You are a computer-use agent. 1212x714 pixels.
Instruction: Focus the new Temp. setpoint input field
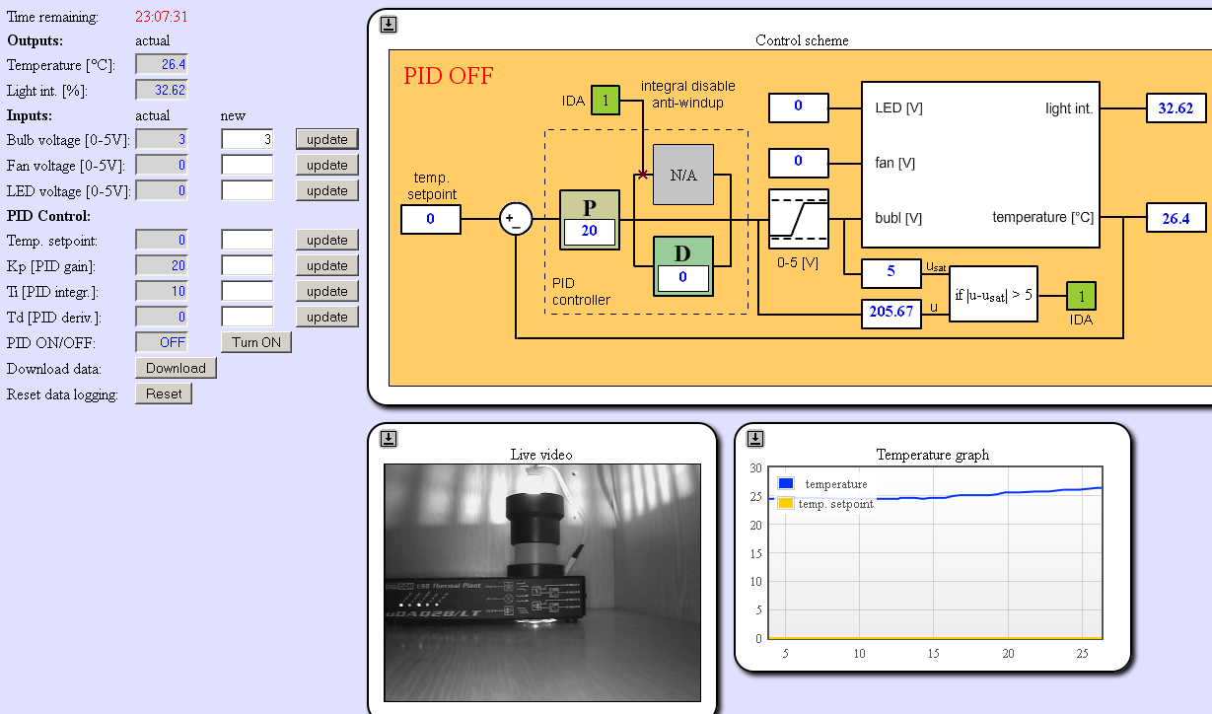[x=247, y=240]
